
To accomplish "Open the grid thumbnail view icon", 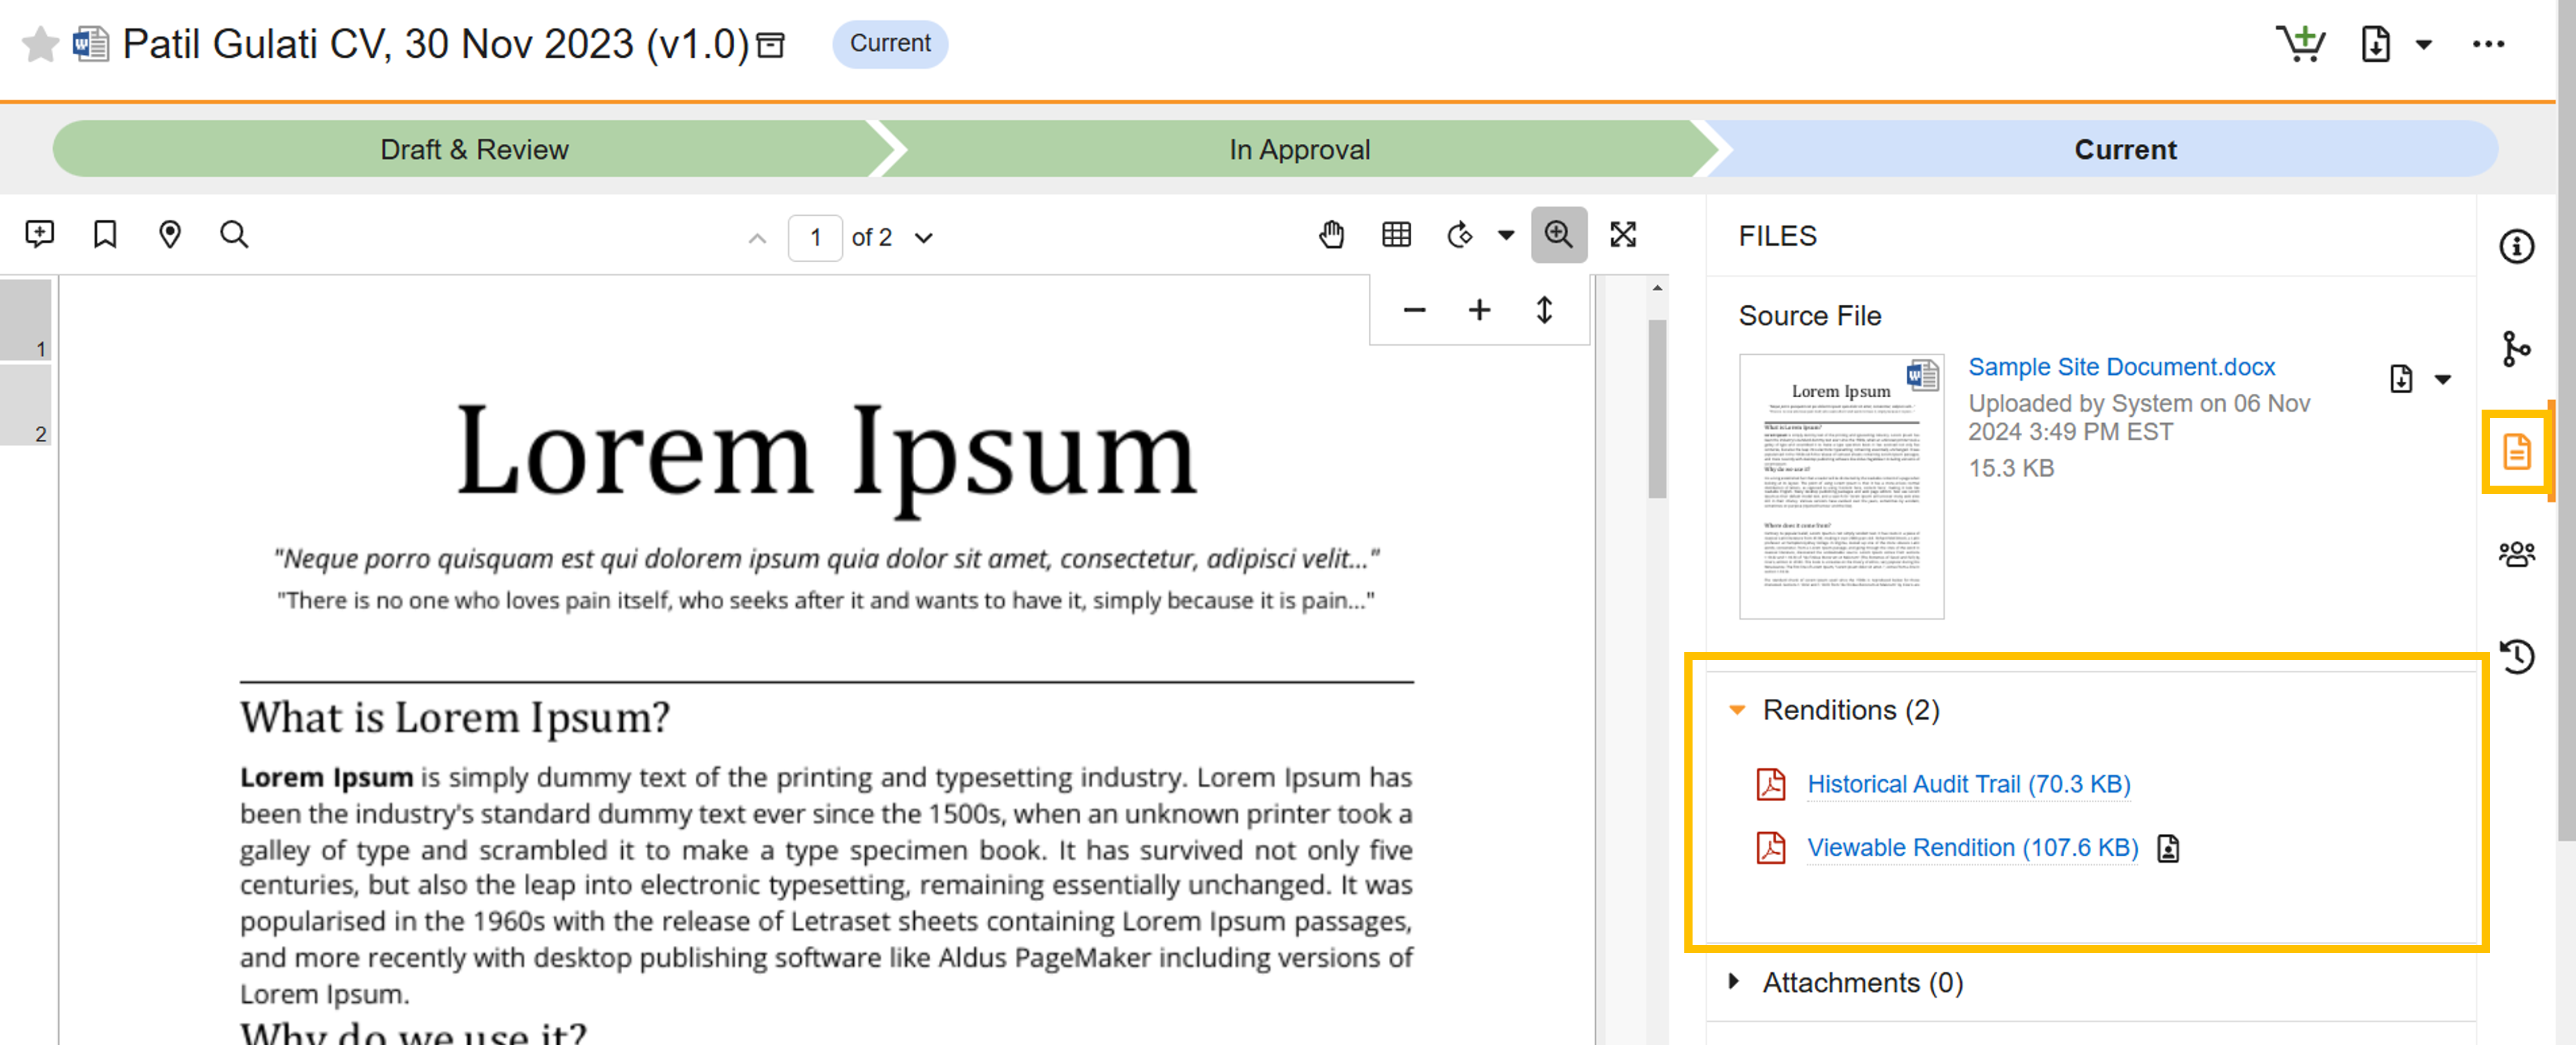I will click(x=1396, y=235).
